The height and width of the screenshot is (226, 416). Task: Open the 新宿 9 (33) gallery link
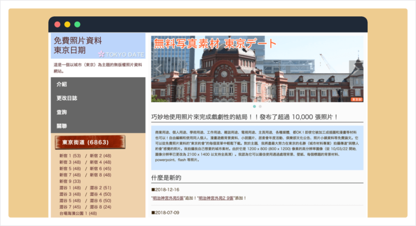click(70, 181)
